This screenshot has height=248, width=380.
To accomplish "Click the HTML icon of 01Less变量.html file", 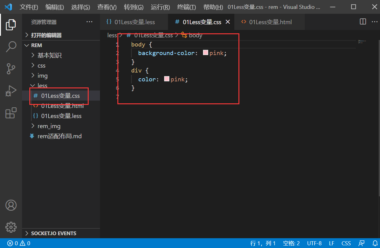I will [x=35, y=106].
